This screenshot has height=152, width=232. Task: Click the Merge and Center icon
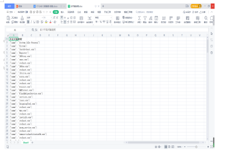point(81,18)
